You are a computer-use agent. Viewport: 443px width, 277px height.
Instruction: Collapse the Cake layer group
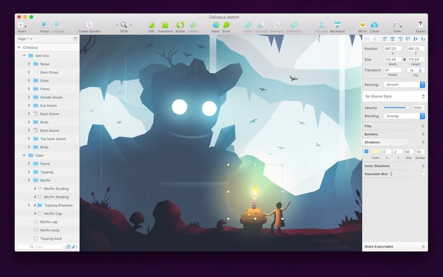tap(24, 155)
